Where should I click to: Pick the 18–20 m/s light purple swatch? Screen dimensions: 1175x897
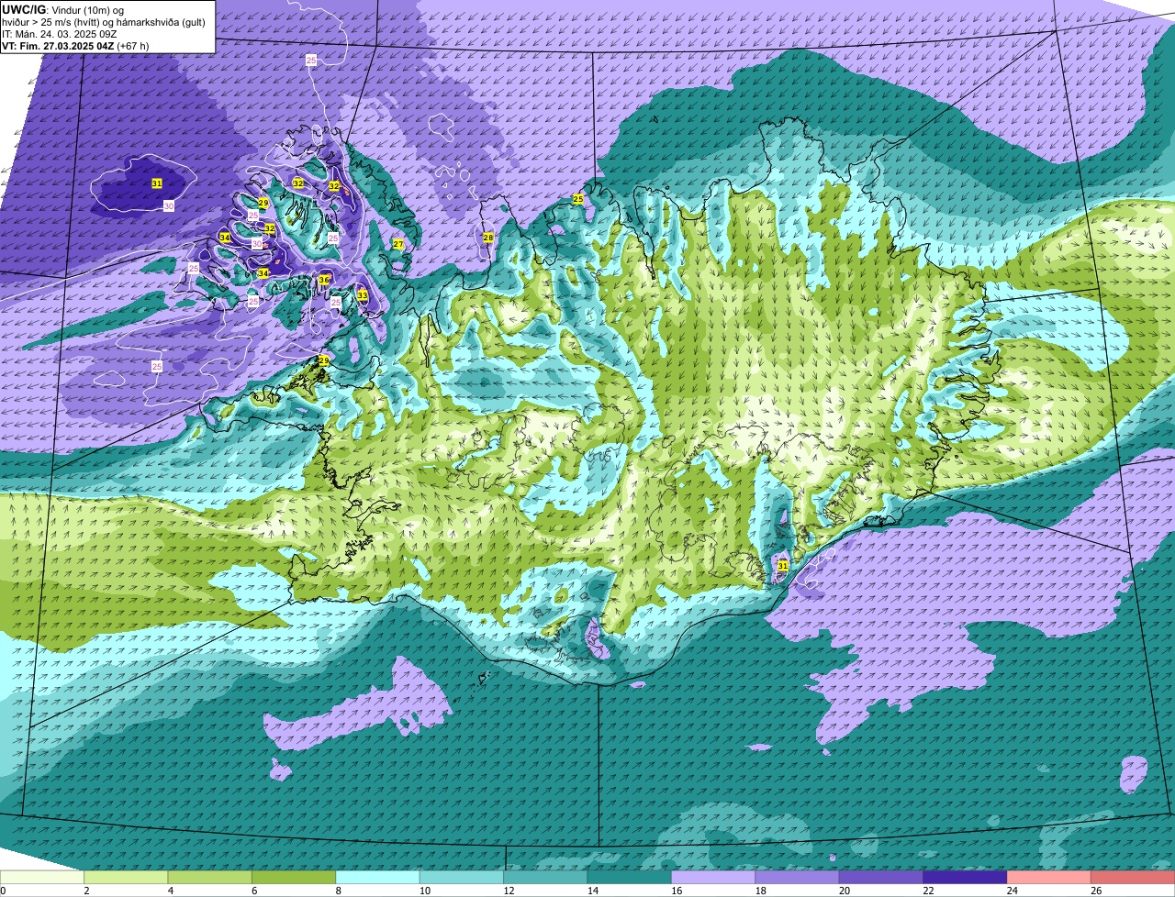click(798, 877)
